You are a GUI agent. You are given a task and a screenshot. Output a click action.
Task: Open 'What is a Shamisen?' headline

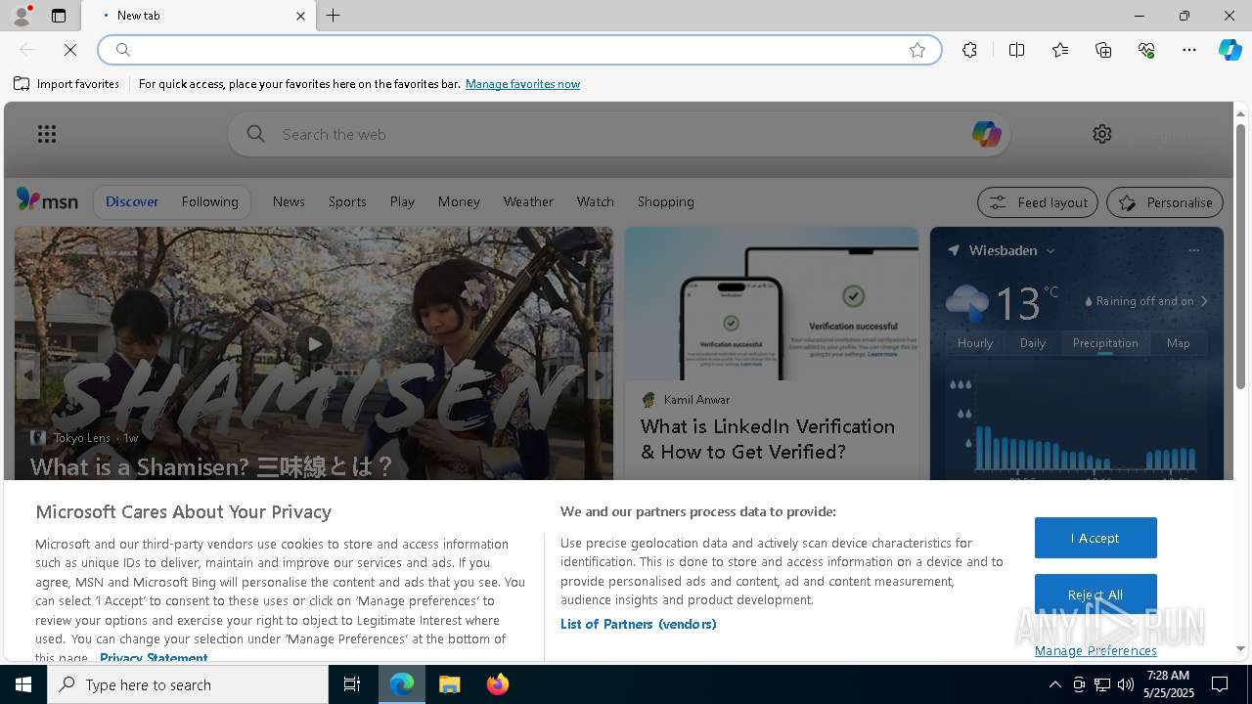(x=211, y=466)
